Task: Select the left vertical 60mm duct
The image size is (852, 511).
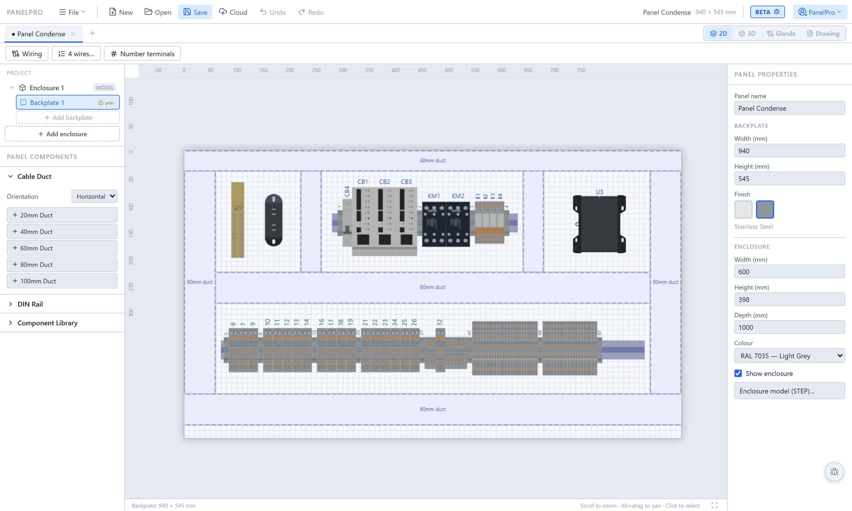Action: tap(200, 282)
